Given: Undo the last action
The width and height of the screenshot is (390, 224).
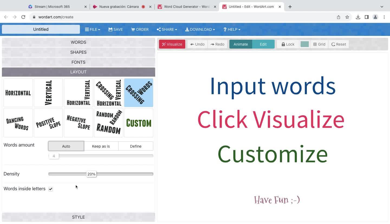Looking at the screenshot, I should tap(197, 44).
